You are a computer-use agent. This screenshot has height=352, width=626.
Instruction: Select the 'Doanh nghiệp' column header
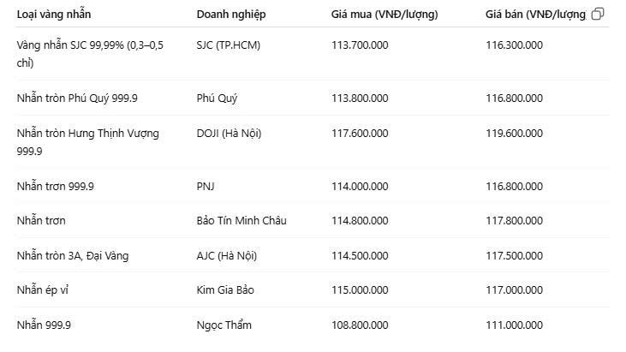tap(231, 15)
